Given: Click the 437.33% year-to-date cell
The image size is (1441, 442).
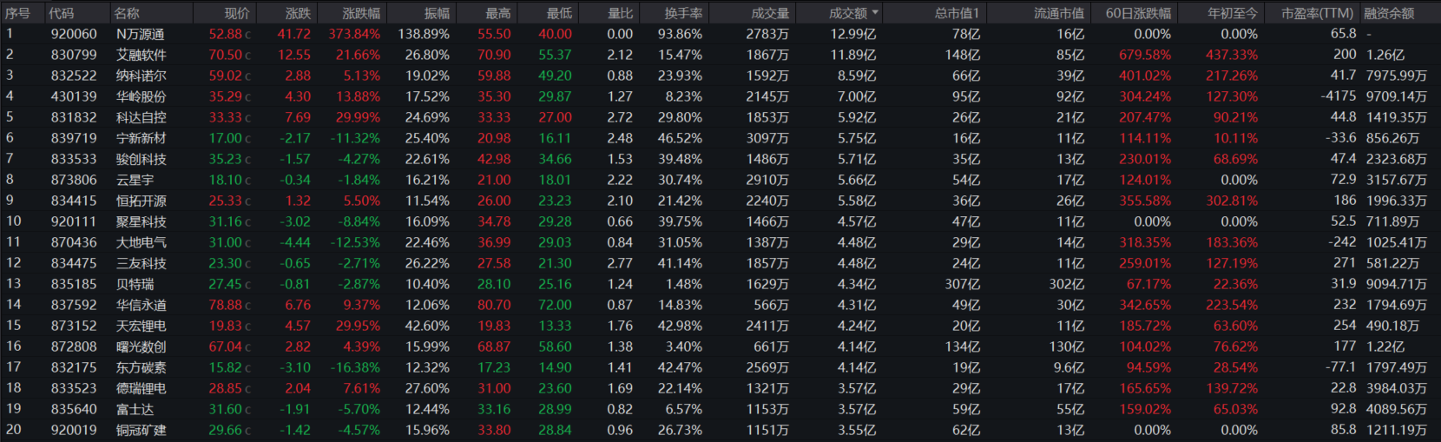Looking at the screenshot, I should (1232, 55).
